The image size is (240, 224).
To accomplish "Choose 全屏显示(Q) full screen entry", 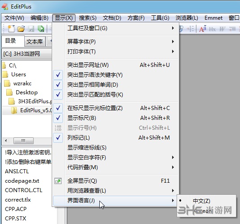I will [116, 181].
